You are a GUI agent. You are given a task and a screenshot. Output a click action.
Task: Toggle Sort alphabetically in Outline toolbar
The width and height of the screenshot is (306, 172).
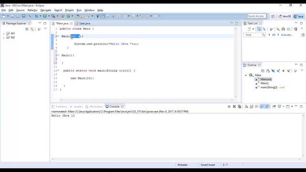pos(268,71)
